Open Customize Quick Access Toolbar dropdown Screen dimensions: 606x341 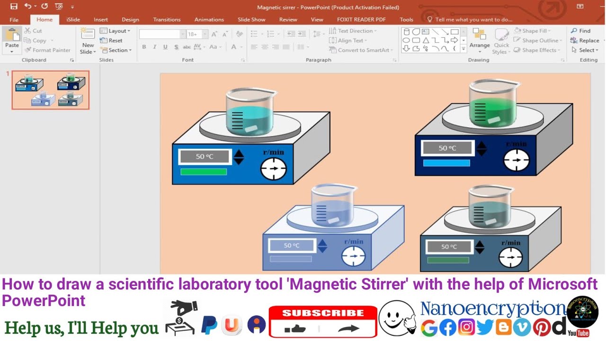(x=72, y=7)
